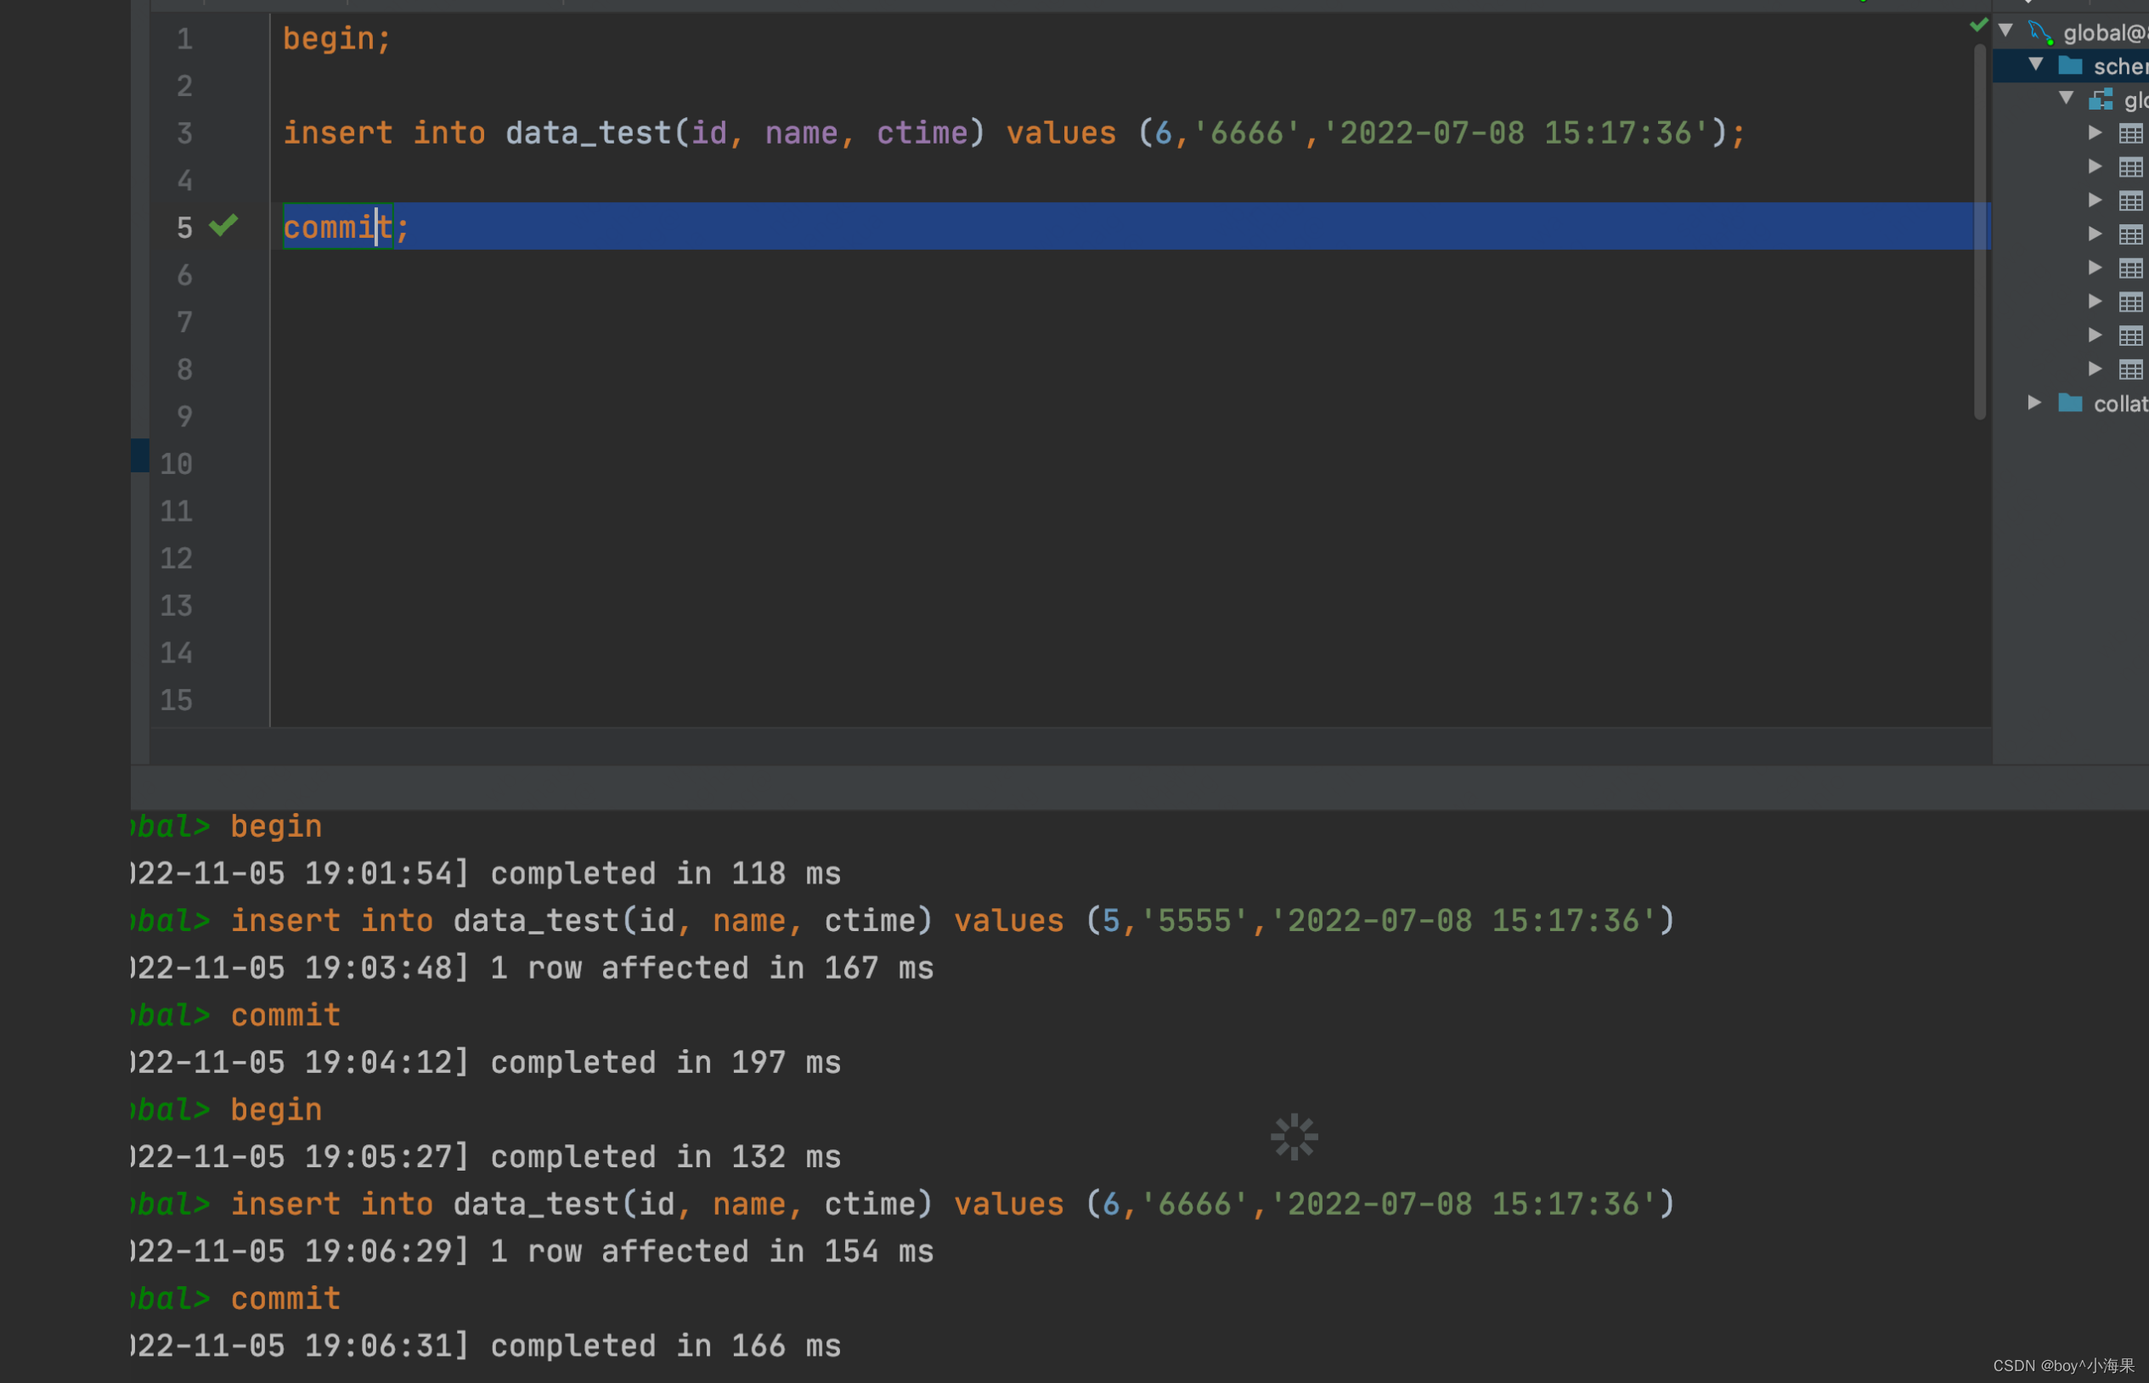2149x1383 pixels.
Task: Click the editor vertical scrollbar
Action: (x=1979, y=234)
